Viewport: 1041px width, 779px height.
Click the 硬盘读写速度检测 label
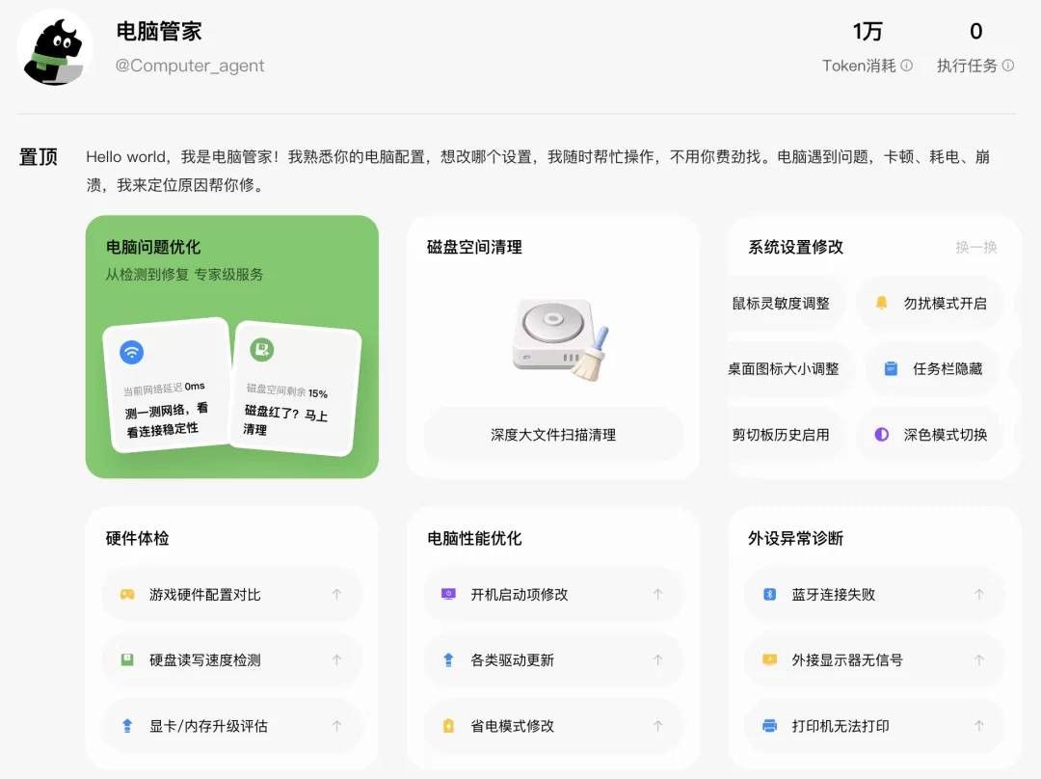(x=204, y=660)
